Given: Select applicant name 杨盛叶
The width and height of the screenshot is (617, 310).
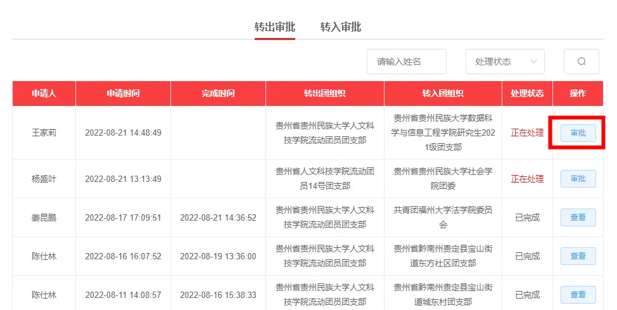Looking at the screenshot, I should [x=44, y=179].
